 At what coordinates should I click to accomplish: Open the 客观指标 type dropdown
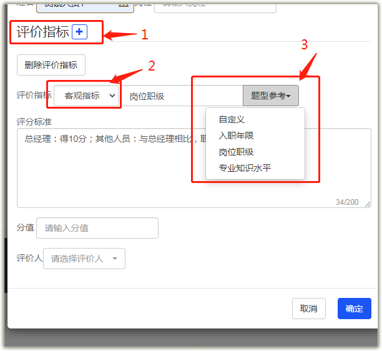86,96
